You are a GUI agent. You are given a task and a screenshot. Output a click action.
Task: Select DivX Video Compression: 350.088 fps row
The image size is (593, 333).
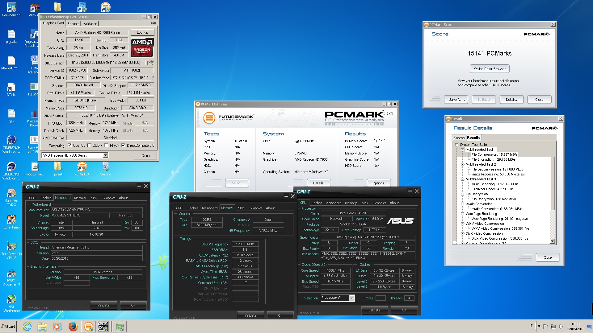coord(500,238)
